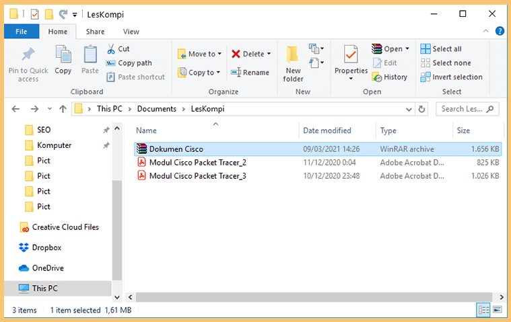Click Documents in address bar
Image resolution: width=511 pixels, height=322 pixels.
[x=156, y=109]
